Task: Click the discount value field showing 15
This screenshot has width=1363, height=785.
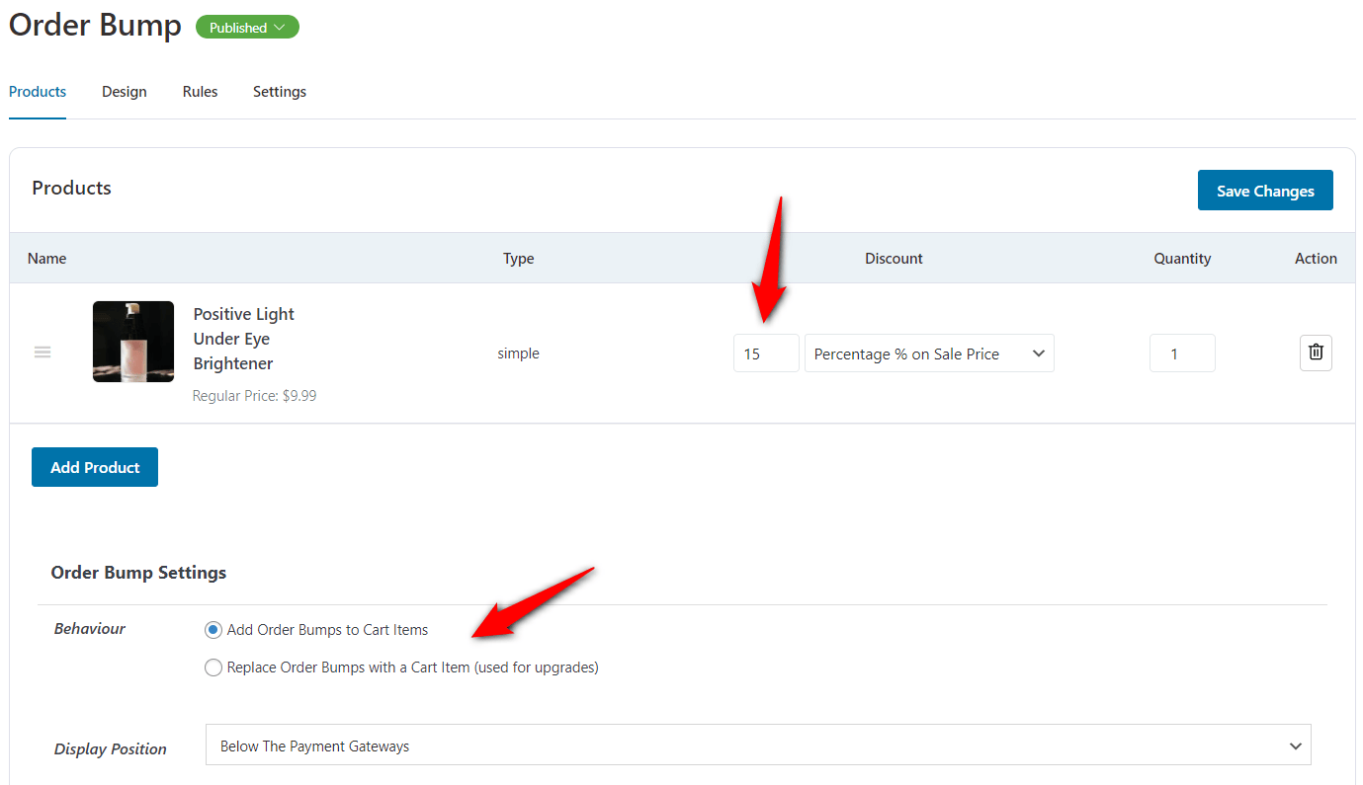Action: pos(766,353)
